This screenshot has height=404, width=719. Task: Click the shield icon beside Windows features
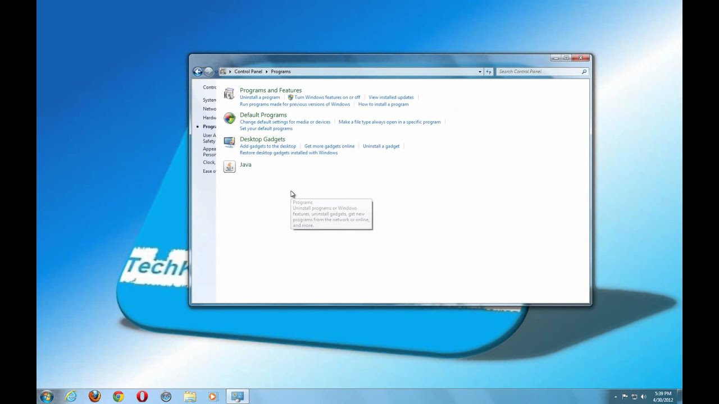290,97
